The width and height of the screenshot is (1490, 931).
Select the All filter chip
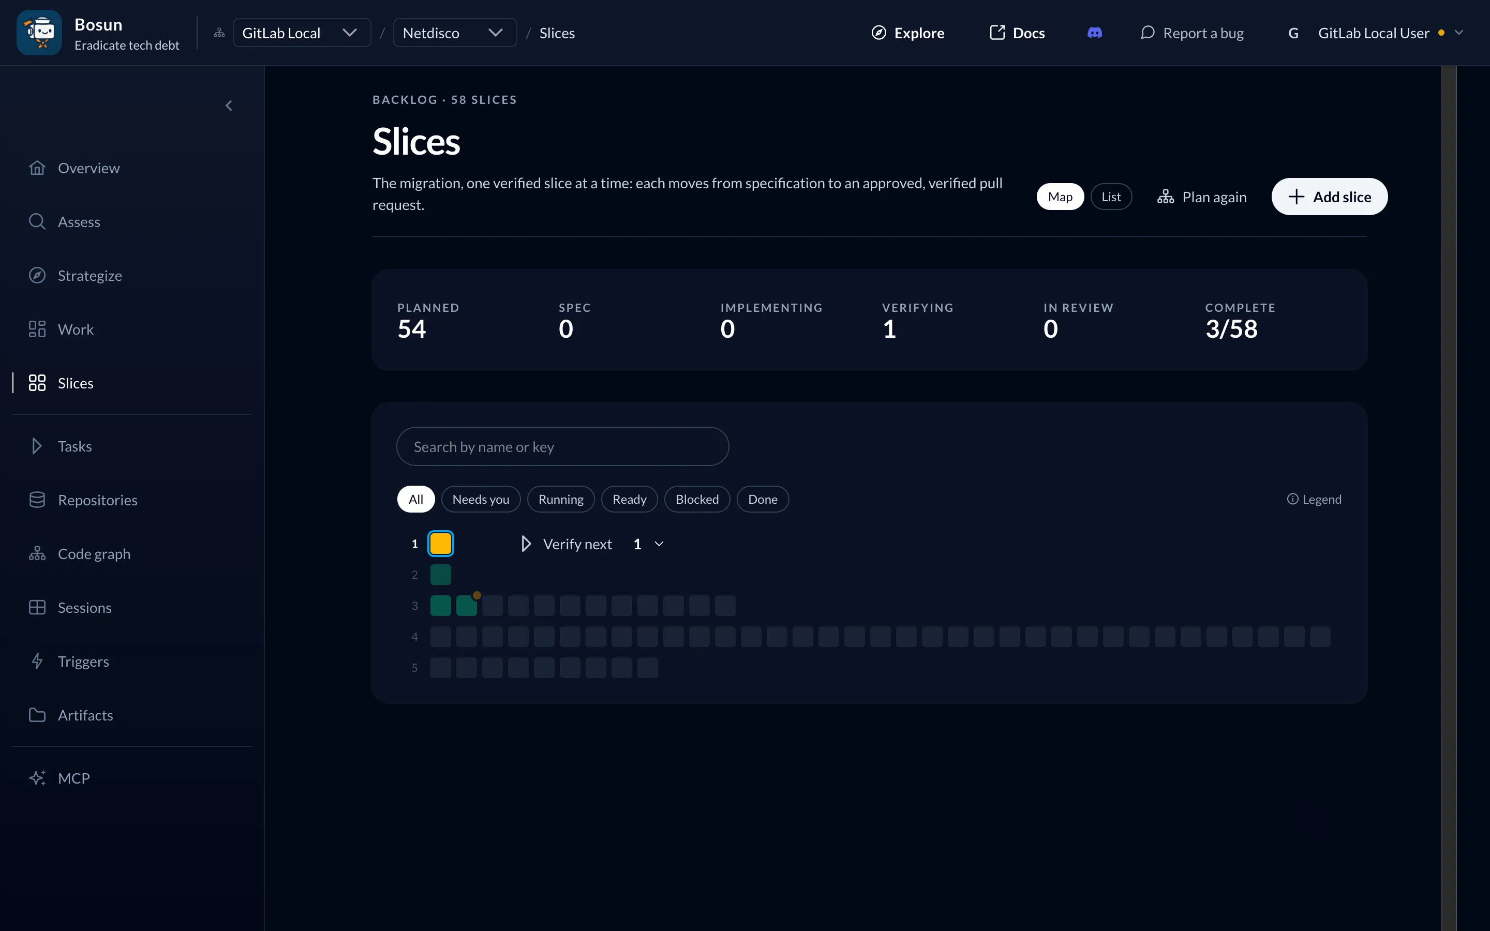(415, 499)
